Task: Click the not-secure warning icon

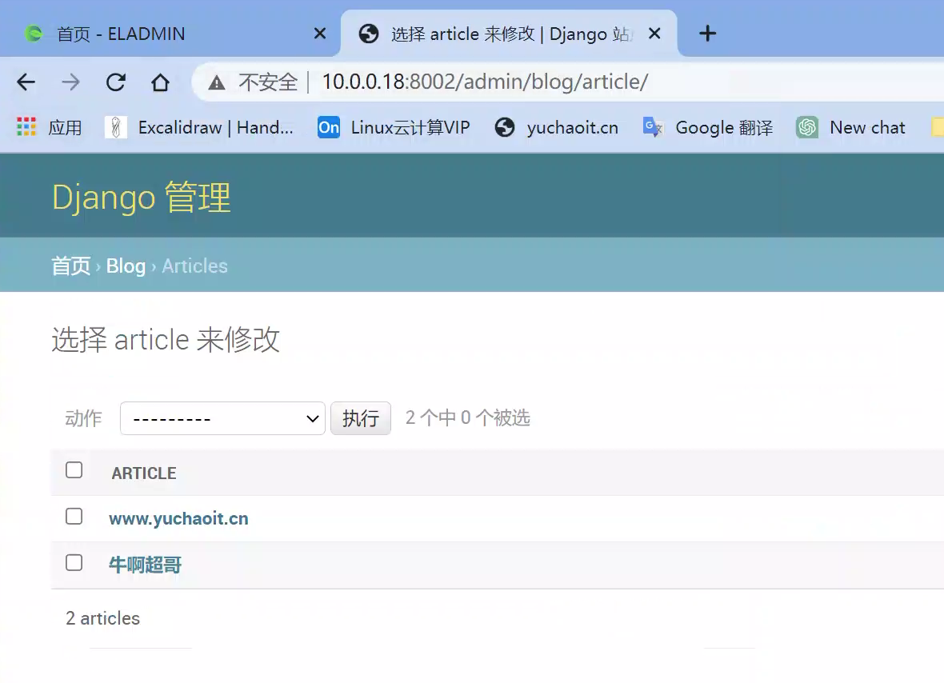Action: 216,82
